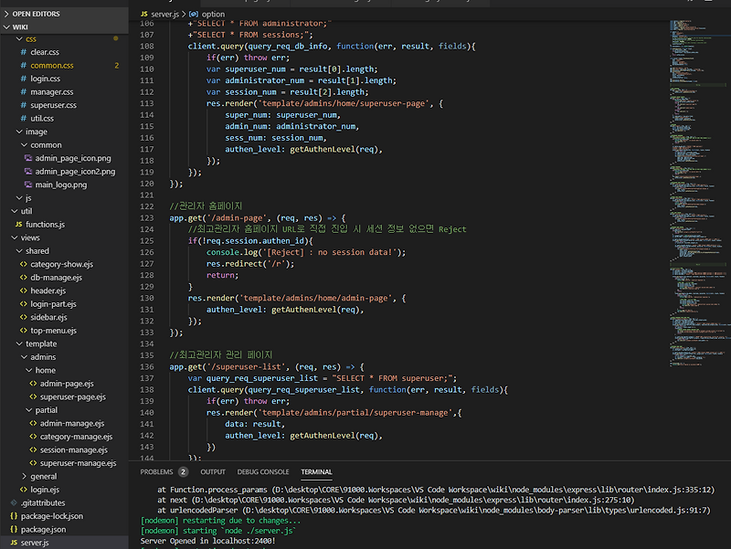Click the admin_page_icon.png image file icon
Image resolution: width=731 pixels, height=549 pixels.
pyautogui.click(x=27, y=158)
